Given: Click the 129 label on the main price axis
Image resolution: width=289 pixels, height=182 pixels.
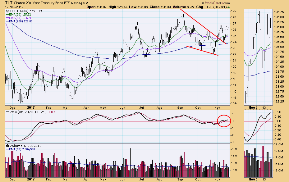Looking at the screenshot, I should tap(234, 11).
